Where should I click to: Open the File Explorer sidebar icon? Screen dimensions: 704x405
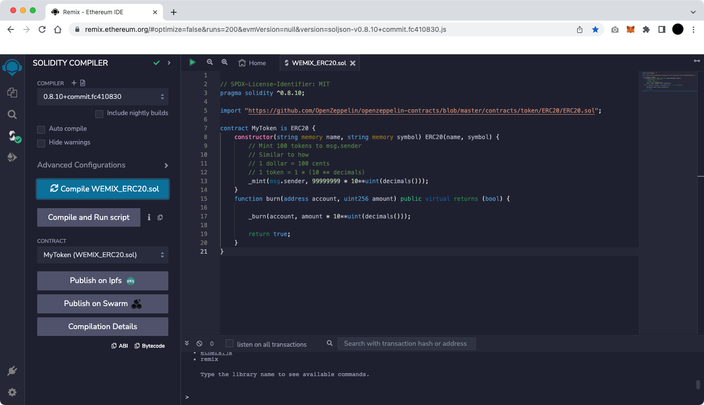(12, 93)
